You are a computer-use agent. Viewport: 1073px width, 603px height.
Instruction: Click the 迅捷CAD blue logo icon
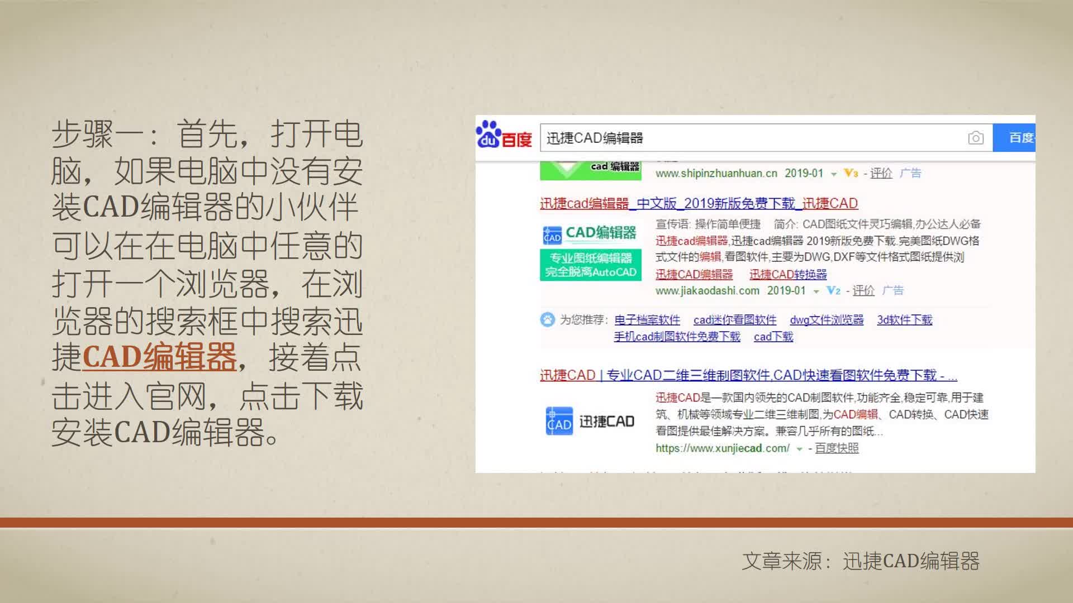pyautogui.click(x=559, y=422)
